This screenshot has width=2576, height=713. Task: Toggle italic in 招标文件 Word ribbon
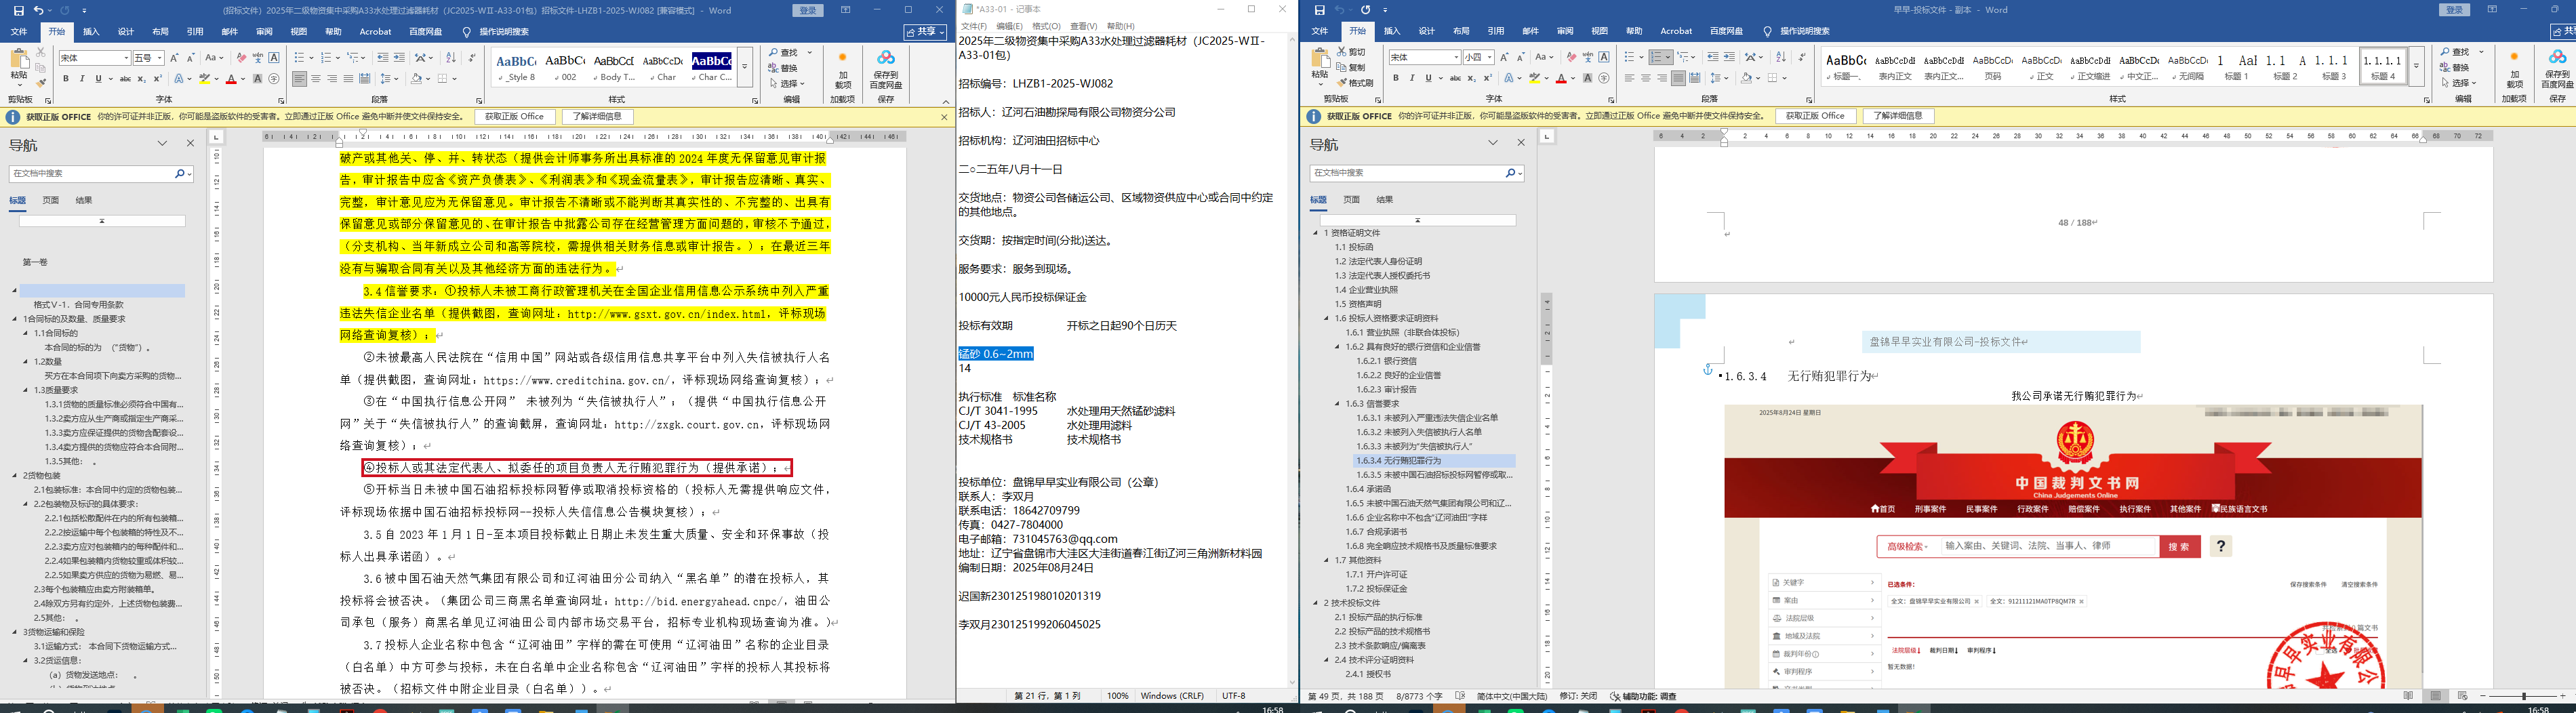[82, 79]
